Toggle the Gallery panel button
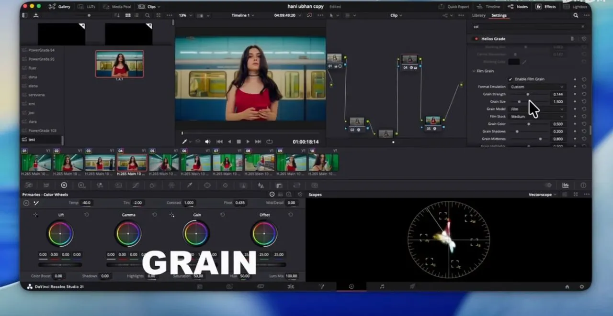 (x=60, y=7)
